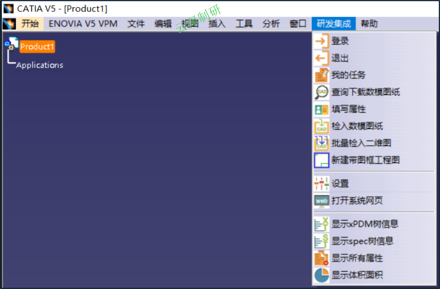Screen dimensions: 440x289
Task: Choose the 显示体积面积 entry text
Action: click(x=357, y=275)
